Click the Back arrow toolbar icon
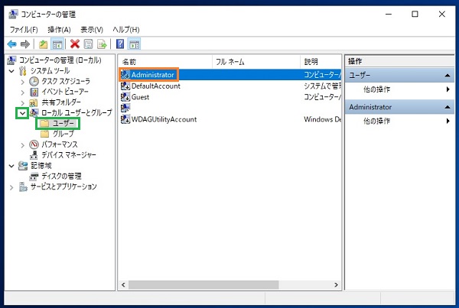The height and width of the screenshot is (308, 459). (x=11, y=44)
